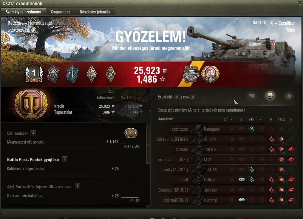Select the Igdrasill Hellcat row
303x219 pixels.
pyautogui.click(x=226, y=180)
